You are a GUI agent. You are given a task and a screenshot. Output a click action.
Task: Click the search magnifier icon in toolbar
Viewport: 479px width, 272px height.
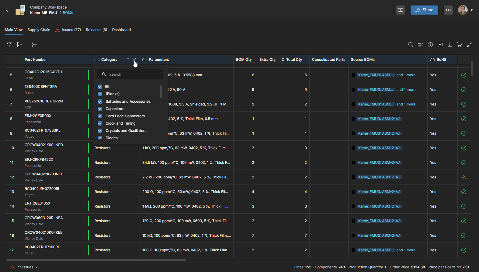click(411, 45)
